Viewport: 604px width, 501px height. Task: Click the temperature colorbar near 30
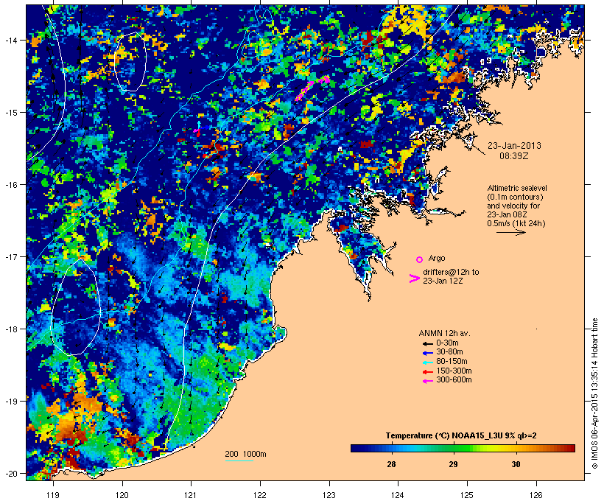(x=516, y=448)
